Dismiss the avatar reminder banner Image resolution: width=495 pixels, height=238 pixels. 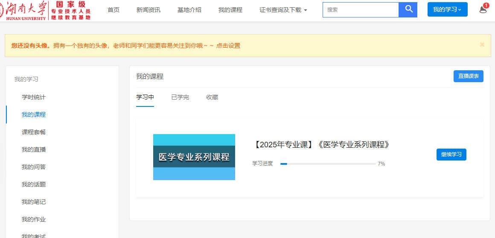click(482, 45)
